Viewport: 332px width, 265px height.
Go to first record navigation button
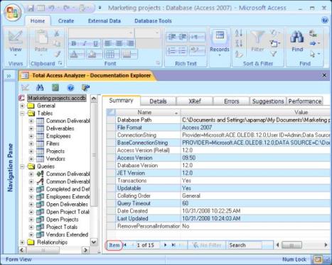(x=125, y=245)
